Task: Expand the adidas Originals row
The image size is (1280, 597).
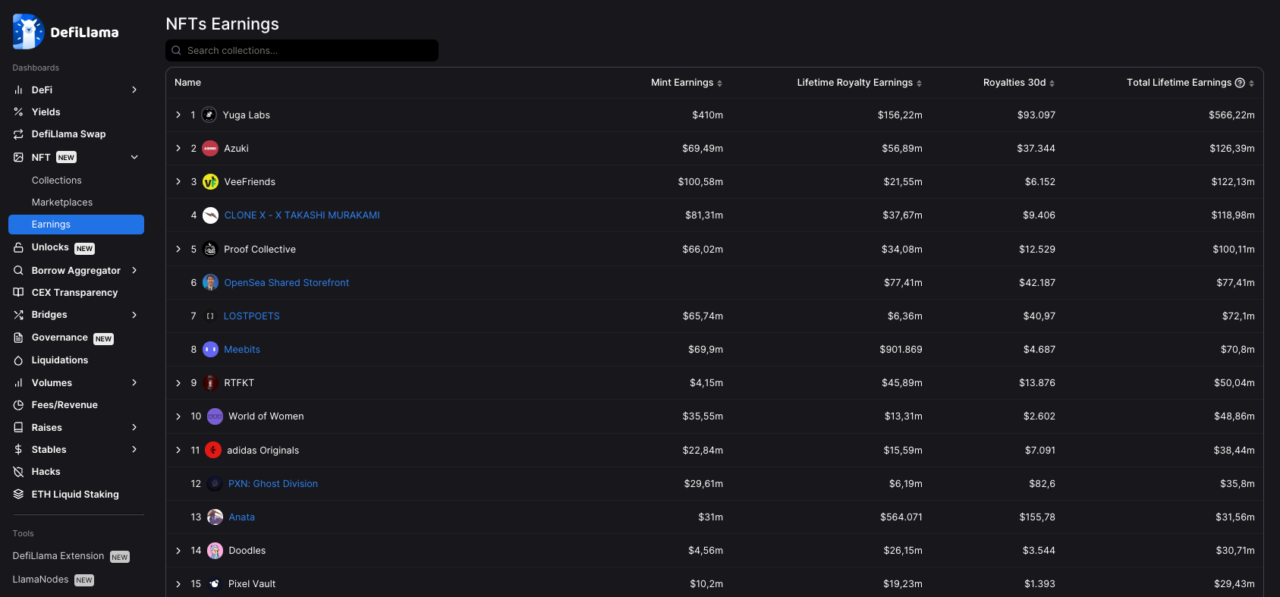Action: click(178, 450)
